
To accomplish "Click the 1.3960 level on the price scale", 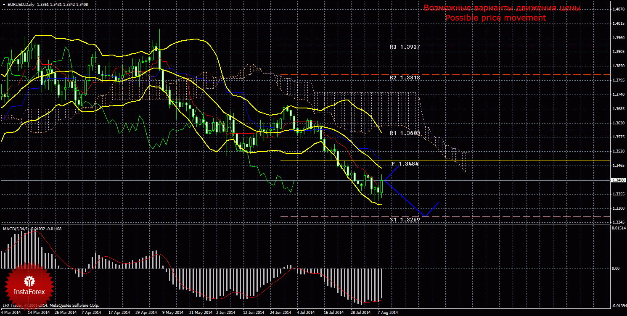I will click(x=619, y=37).
